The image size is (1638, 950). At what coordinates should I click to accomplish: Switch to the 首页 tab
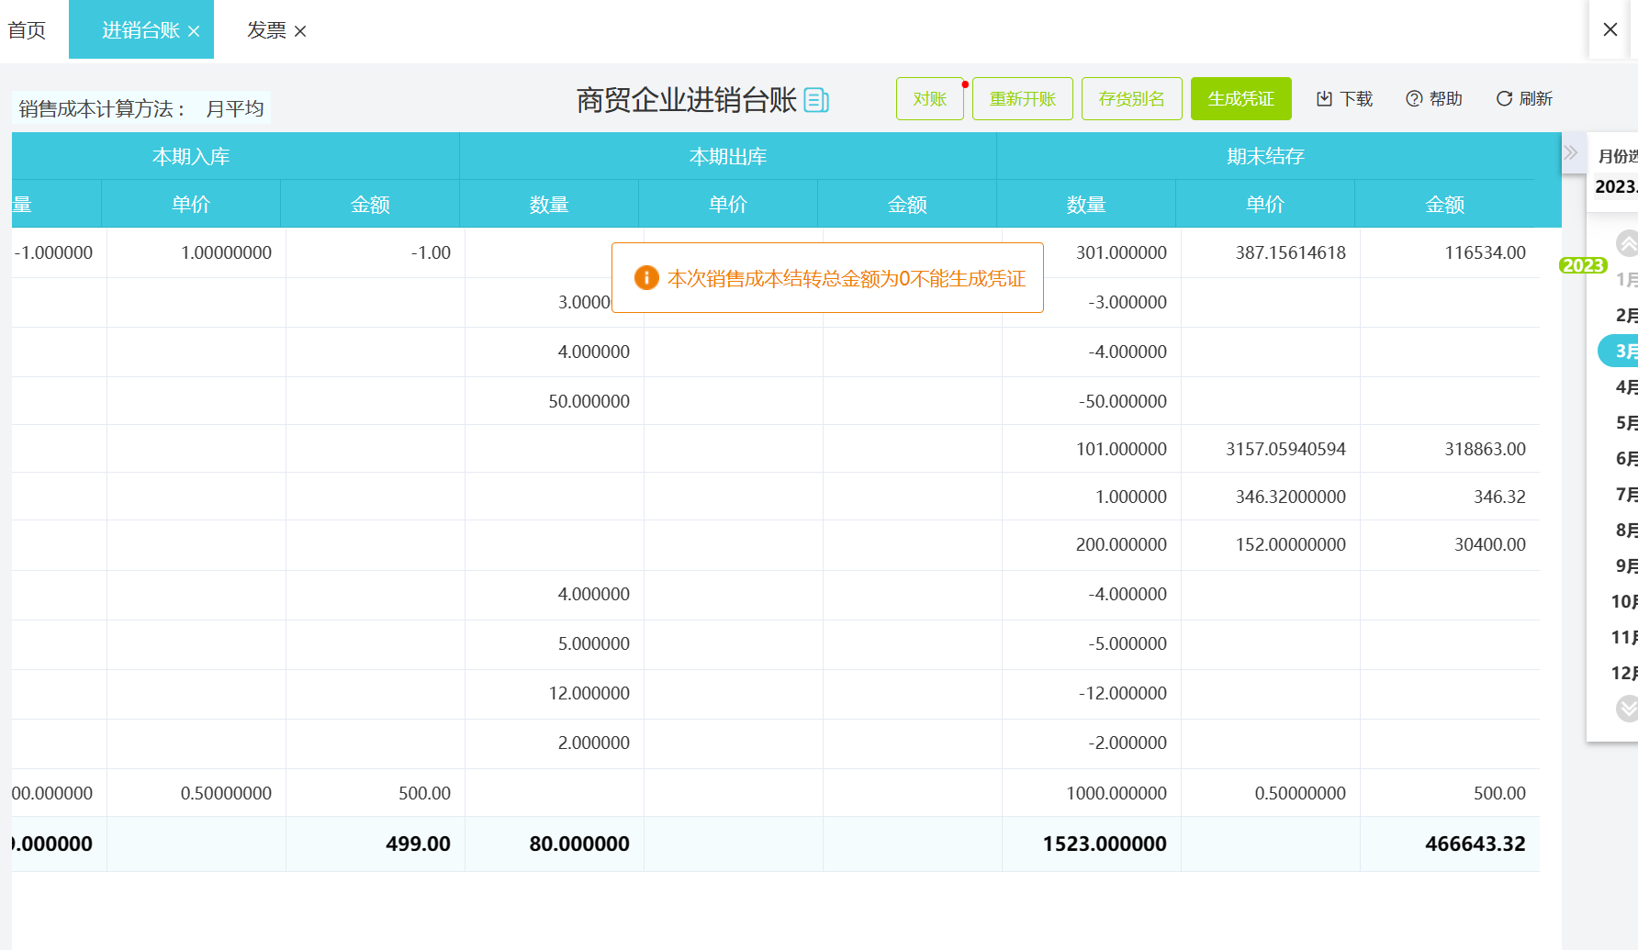(26, 29)
